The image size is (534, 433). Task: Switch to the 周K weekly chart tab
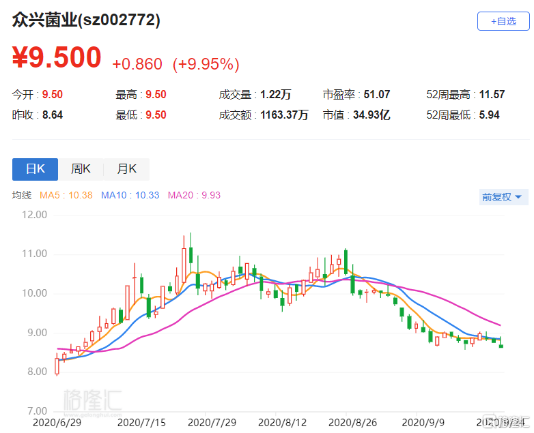pyautogui.click(x=81, y=169)
